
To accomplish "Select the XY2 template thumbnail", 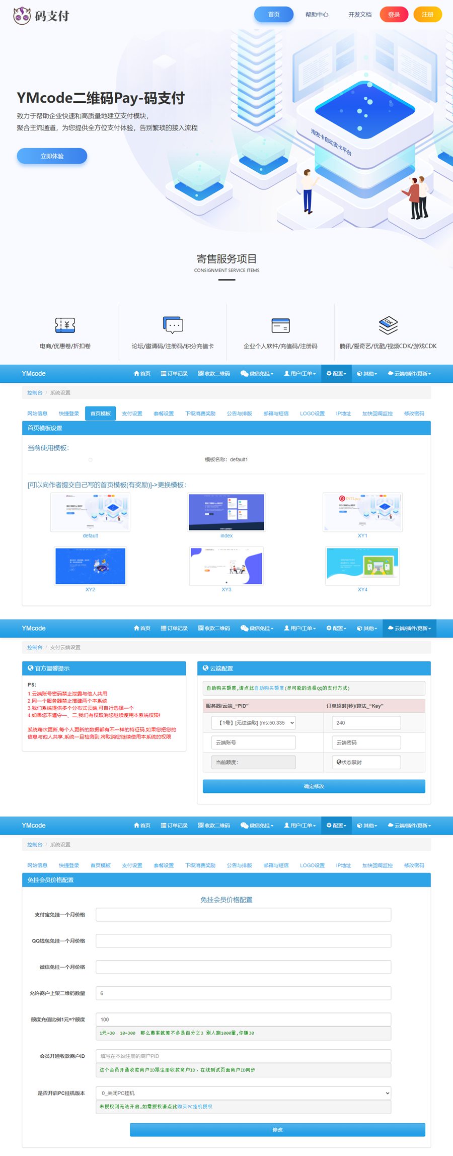I will tap(90, 566).
